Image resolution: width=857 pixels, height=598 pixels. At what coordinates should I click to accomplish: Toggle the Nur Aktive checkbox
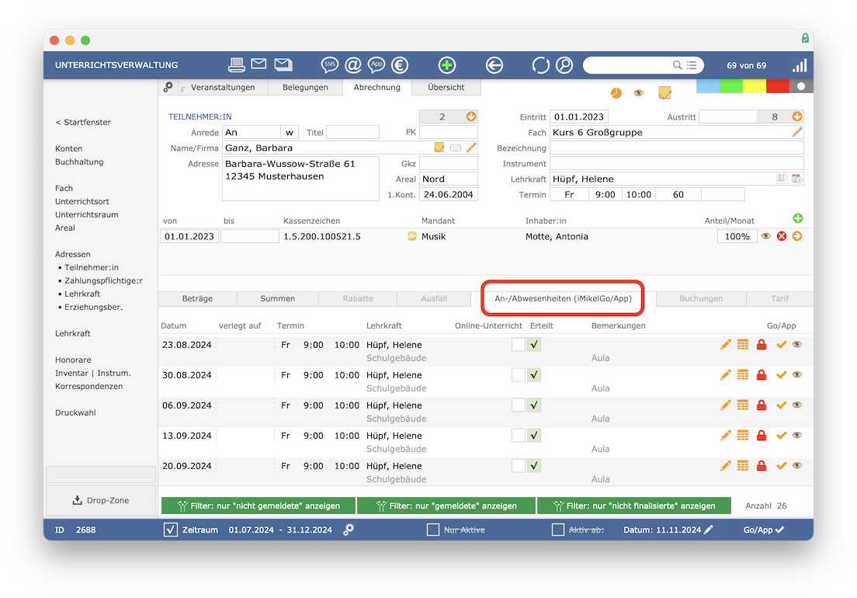433,529
